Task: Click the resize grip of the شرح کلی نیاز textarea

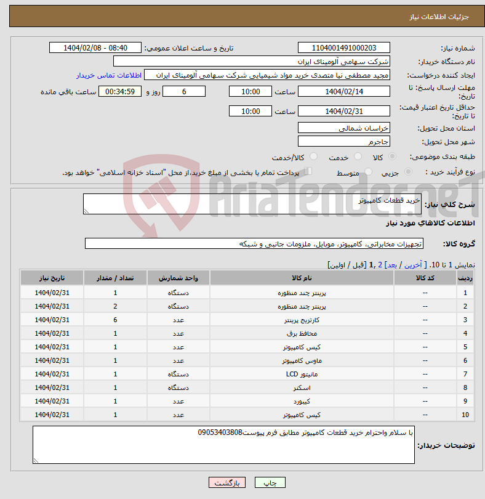Action: pyautogui.click(x=86, y=211)
